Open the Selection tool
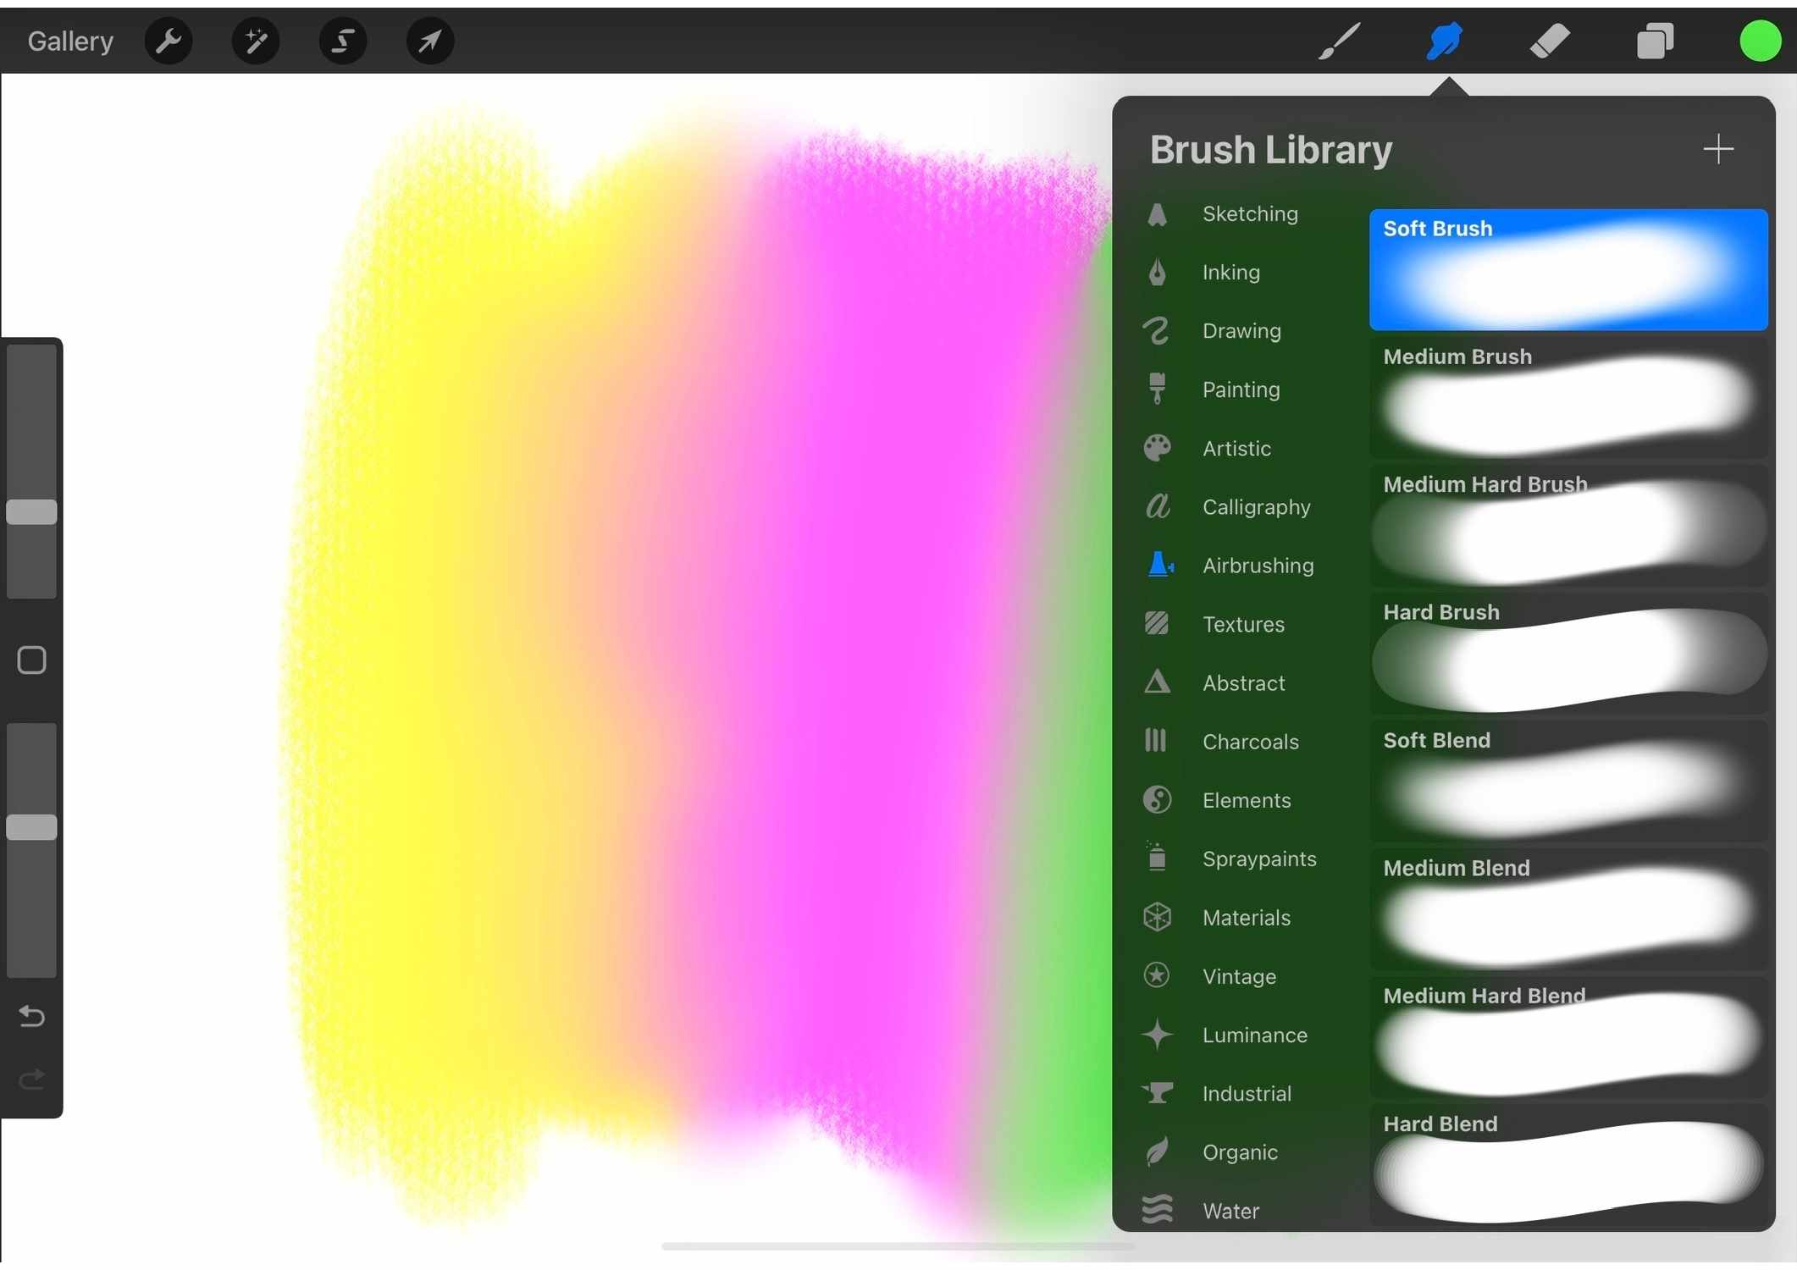The width and height of the screenshot is (1797, 1270). click(x=342, y=40)
